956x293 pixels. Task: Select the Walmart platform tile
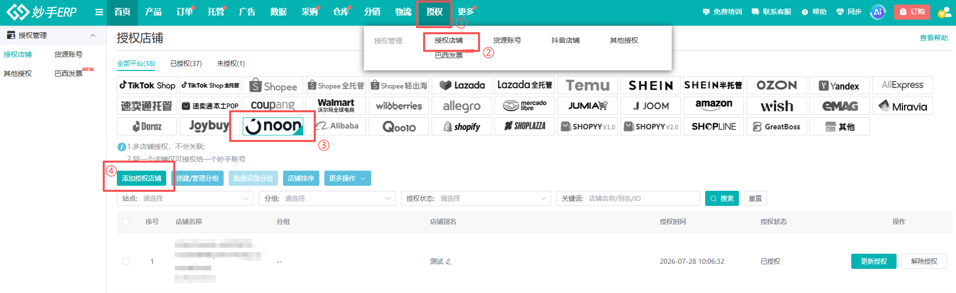[x=336, y=106]
